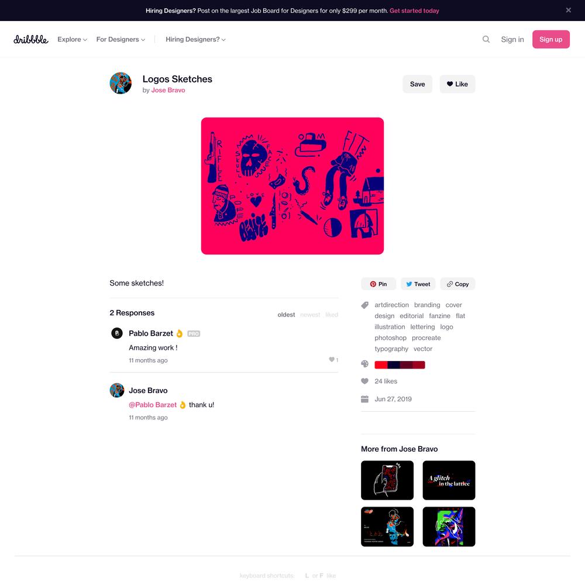Sort responses by newest

[310, 315]
